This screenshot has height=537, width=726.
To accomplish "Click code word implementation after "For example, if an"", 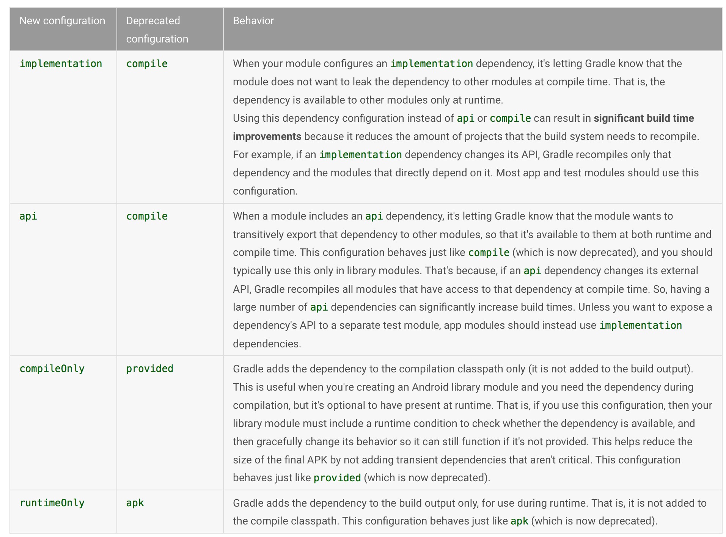I will [x=360, y=155].
